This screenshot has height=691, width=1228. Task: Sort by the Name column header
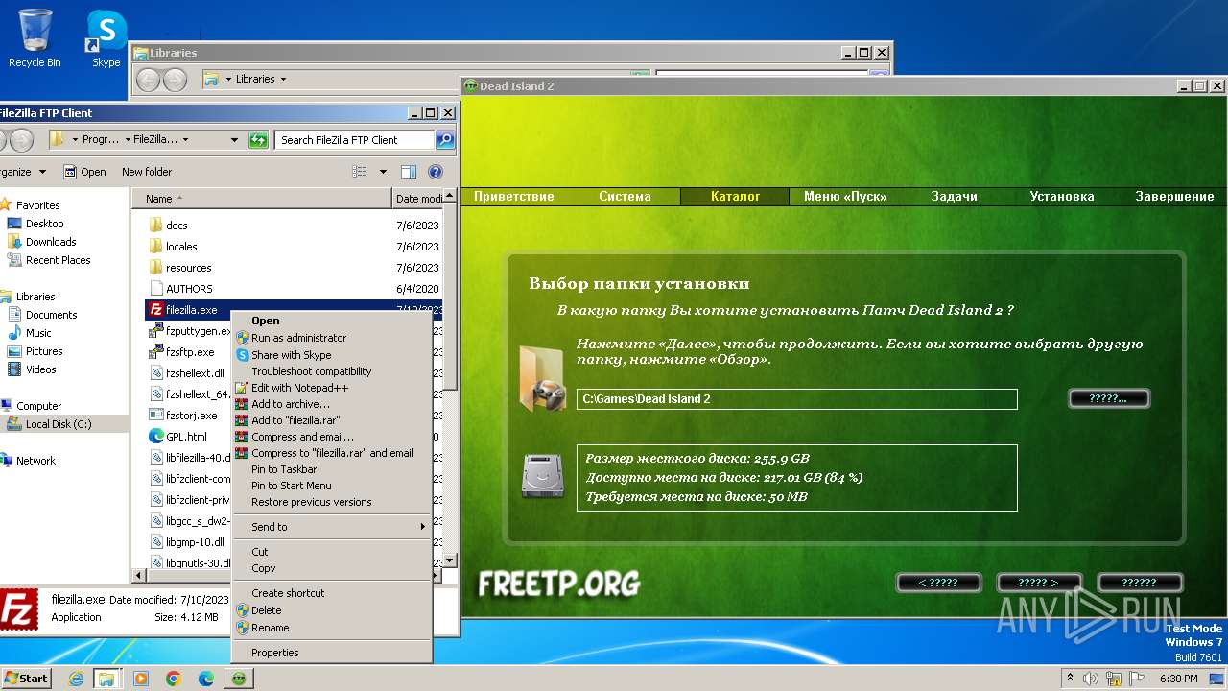point(262,199)
